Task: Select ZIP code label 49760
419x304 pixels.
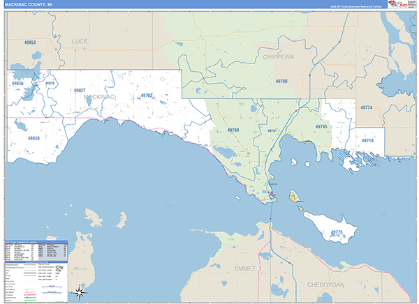Action: point(233,130)
